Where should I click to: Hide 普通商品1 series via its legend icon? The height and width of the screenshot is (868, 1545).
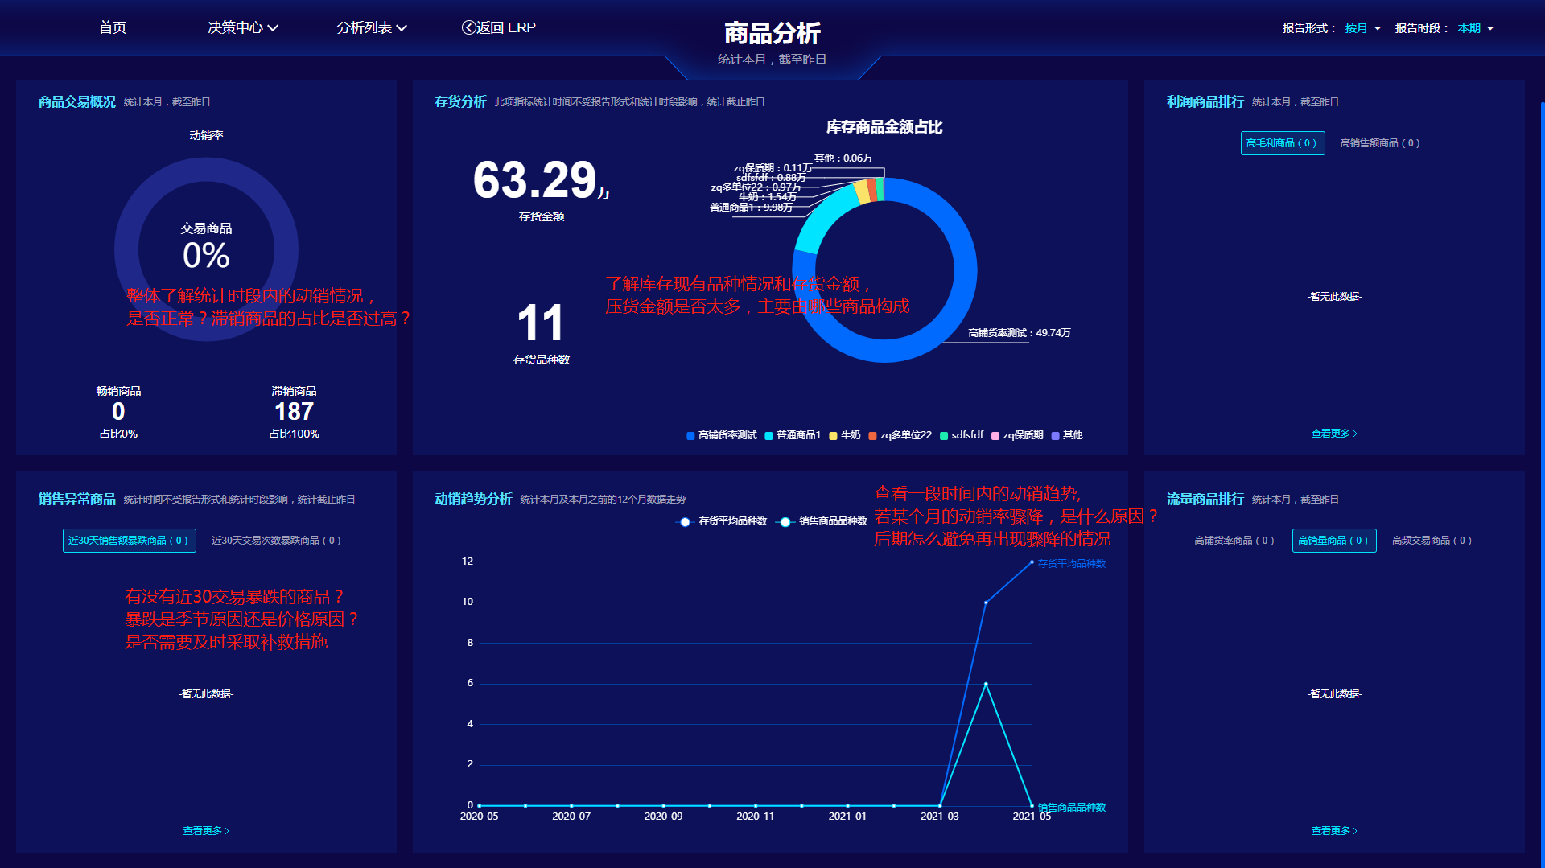click(x=768, y=436)
